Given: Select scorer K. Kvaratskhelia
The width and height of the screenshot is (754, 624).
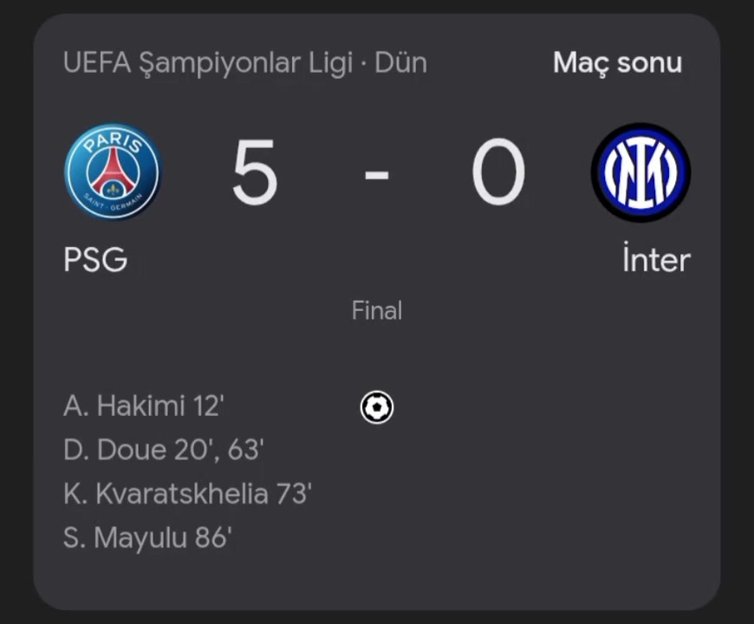Looking at the screenshot, I should tap(166, 494).
